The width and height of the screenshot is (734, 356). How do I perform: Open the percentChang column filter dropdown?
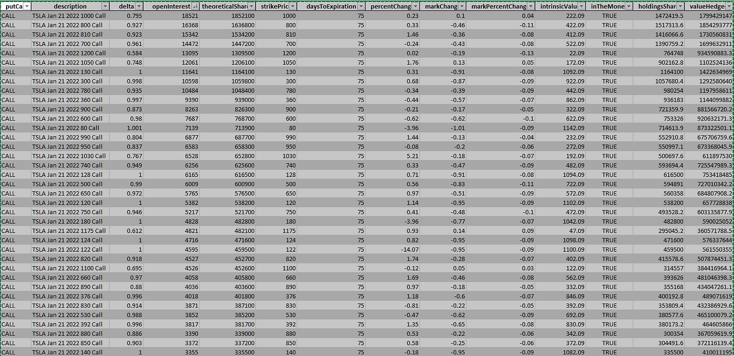click(x=415, y=7)
